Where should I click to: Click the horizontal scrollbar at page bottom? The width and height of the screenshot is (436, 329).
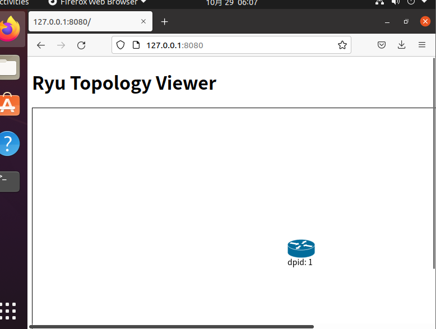[171, 327]
